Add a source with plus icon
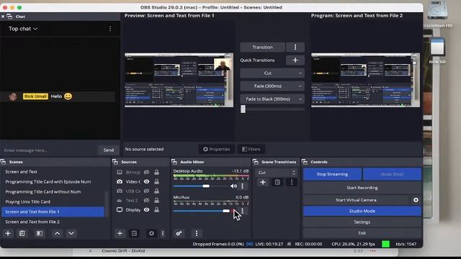 120,233
